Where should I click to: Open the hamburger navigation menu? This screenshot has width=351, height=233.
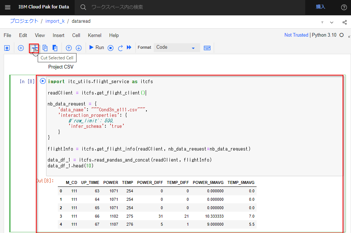[x=8, y=7]
